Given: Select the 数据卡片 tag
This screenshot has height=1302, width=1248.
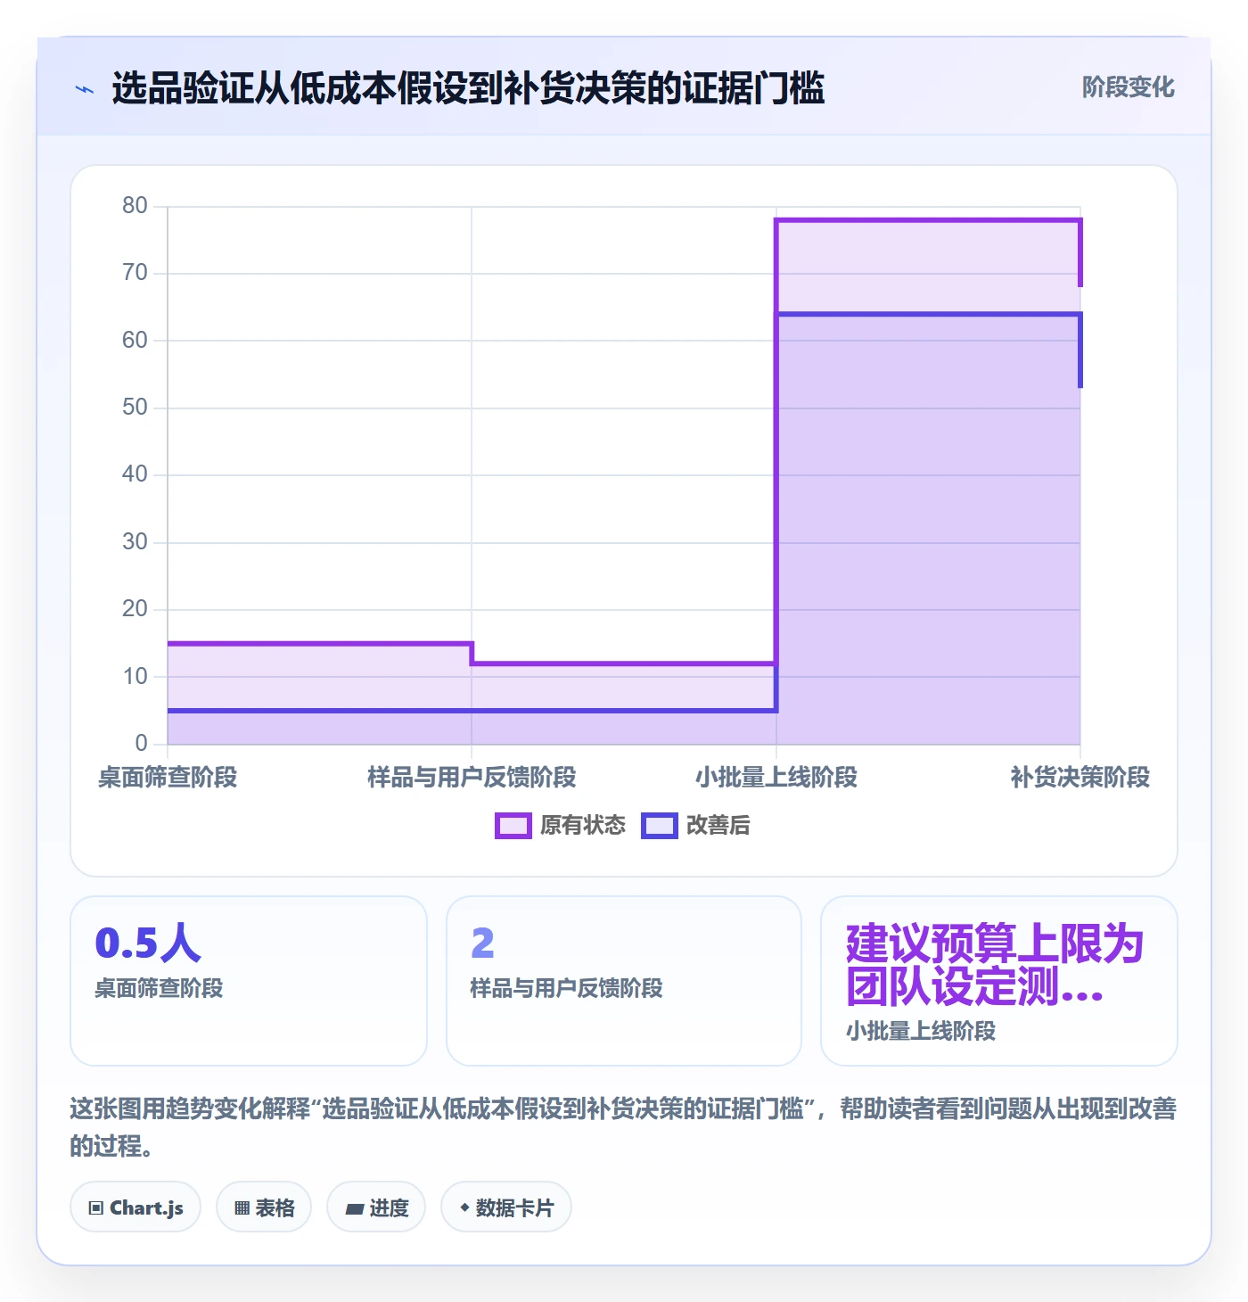Looking at the screenshot, I should [x=506, y=1207].
